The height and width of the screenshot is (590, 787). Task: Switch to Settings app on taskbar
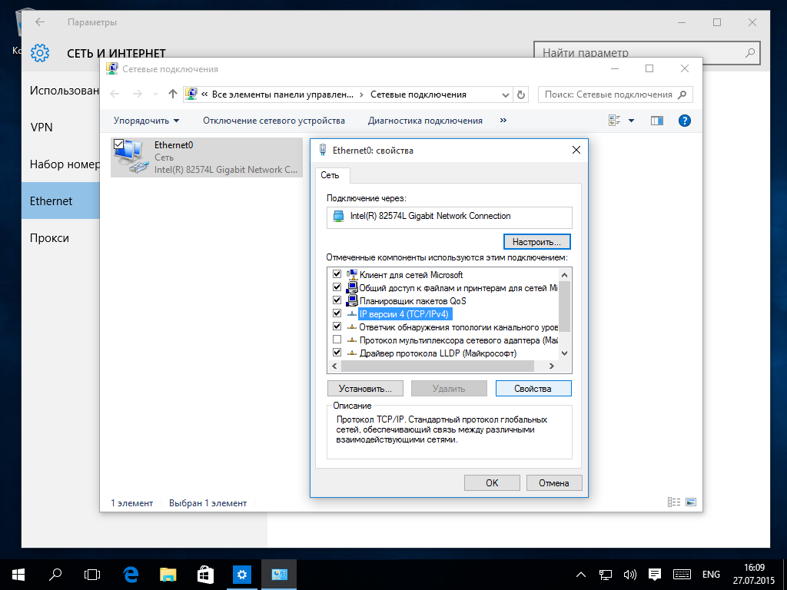242,575
